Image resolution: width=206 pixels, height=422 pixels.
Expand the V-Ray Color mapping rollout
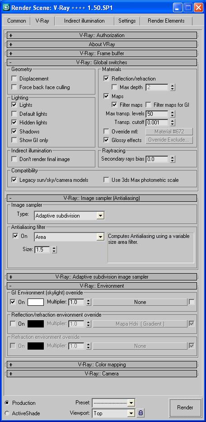click(102, 365)
